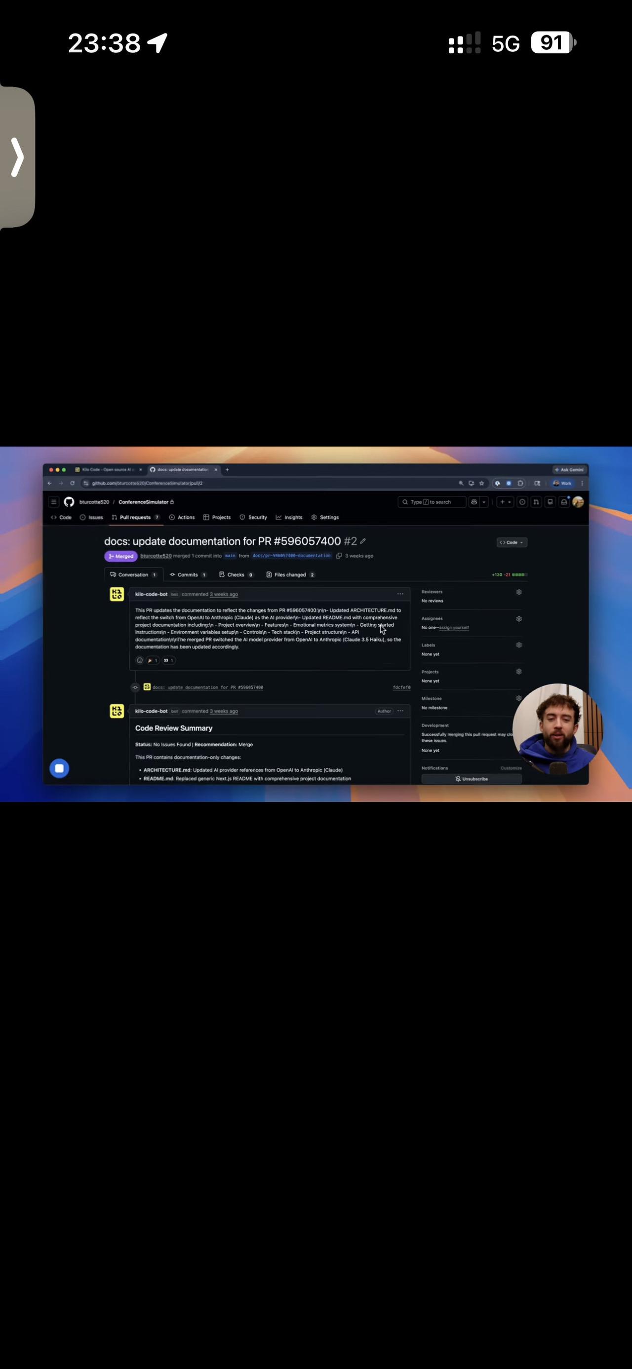632x1369 pixels.
Task: Expand the Copilot dropdown arrow
Action: click(x=484, y=502)
